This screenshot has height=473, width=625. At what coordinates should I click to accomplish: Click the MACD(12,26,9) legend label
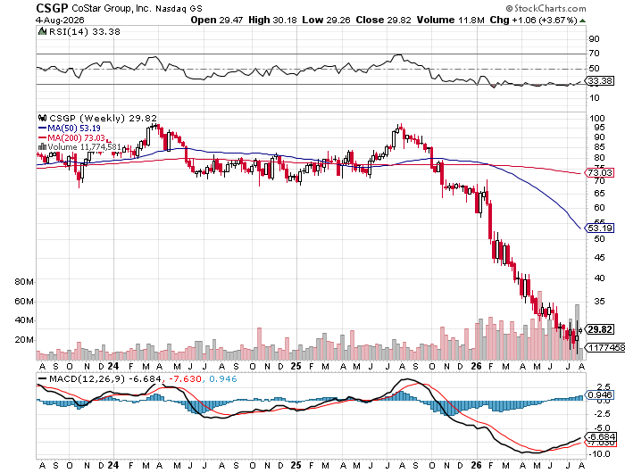click(x=87, y=378)
